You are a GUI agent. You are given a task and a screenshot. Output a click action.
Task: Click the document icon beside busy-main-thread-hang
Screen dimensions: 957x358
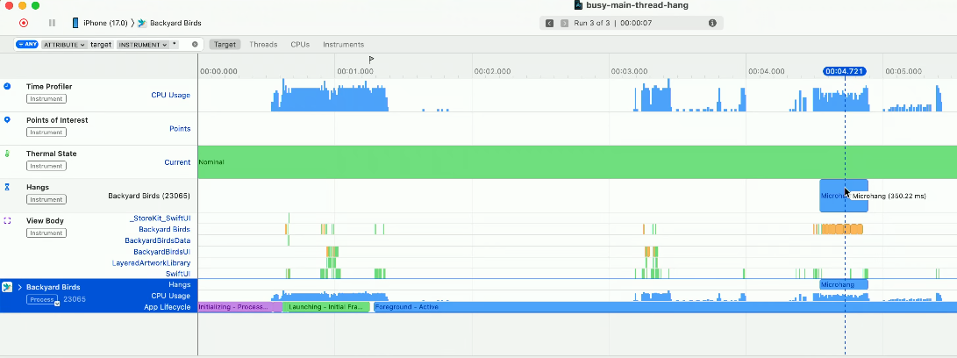(579, 5)
